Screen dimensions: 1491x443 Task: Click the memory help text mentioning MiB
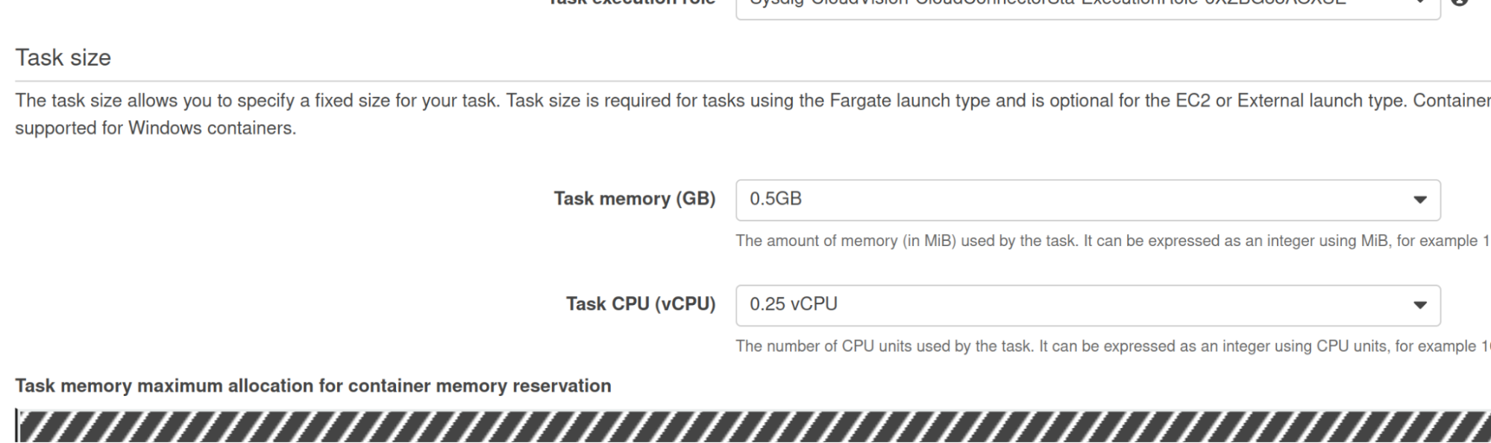[x=1113, y=241]
